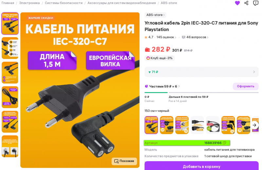Add item with Добавить в корзину
The width and height of the screenshot is (262, 170).
click(x=201, y=166)
